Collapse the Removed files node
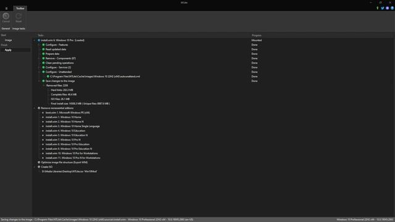This screenshot has height=222, width=395. 44,86
